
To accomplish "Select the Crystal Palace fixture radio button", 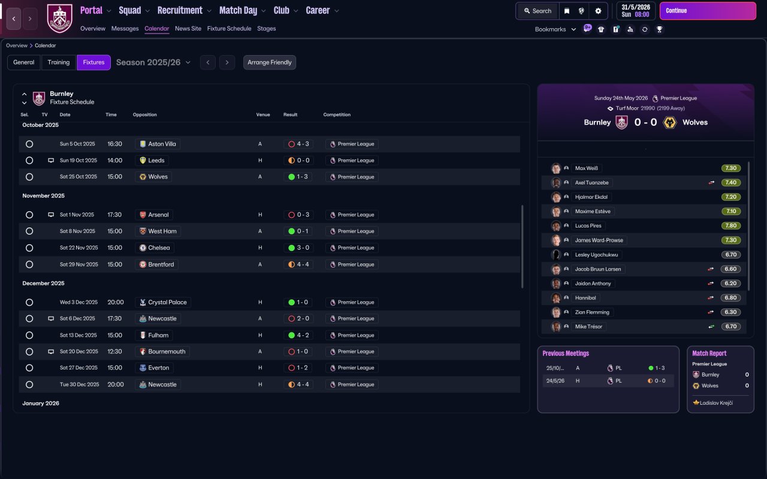I will (29, 302).
